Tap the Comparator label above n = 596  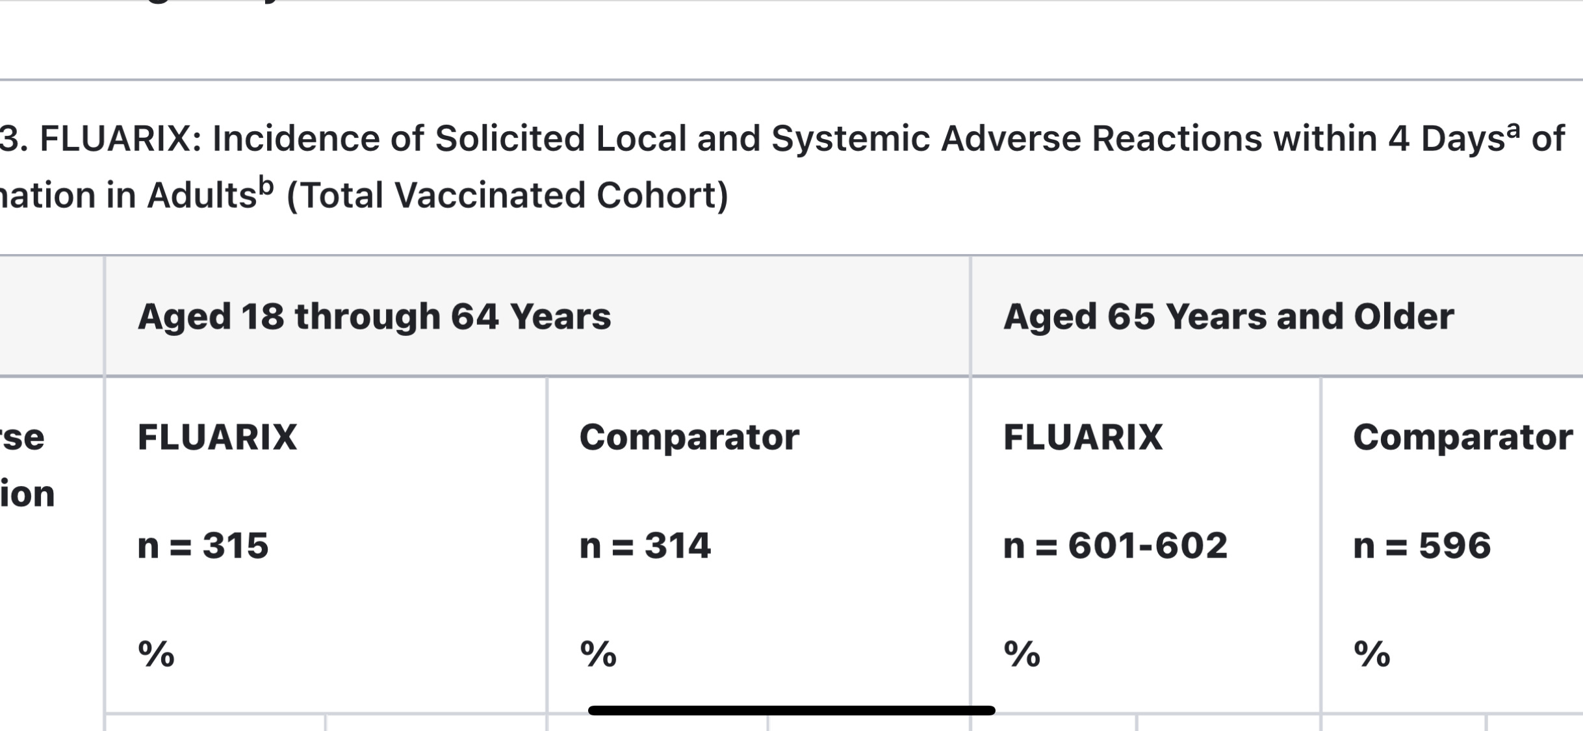click(1463, 438)
